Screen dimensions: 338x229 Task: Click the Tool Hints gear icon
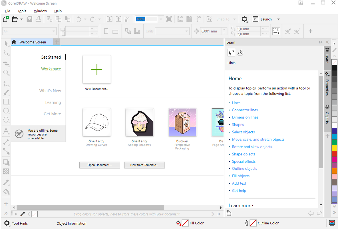[7, 223]
